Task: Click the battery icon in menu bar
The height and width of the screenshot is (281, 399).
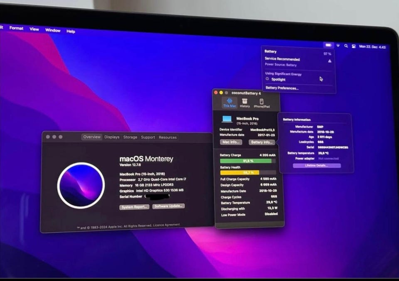Action: coord(328,45)
